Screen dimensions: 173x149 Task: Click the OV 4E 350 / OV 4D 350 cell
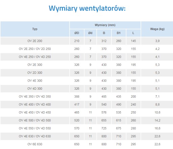click(x=35, y=96)
